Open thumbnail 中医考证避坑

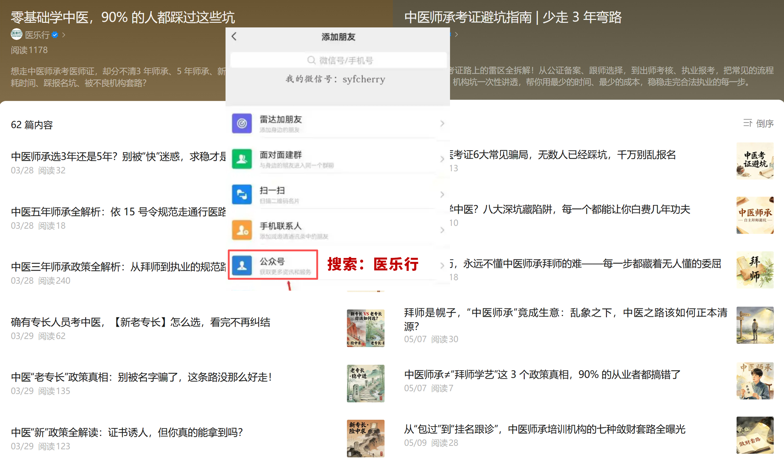pyautogui.click(x=755, y=161)
